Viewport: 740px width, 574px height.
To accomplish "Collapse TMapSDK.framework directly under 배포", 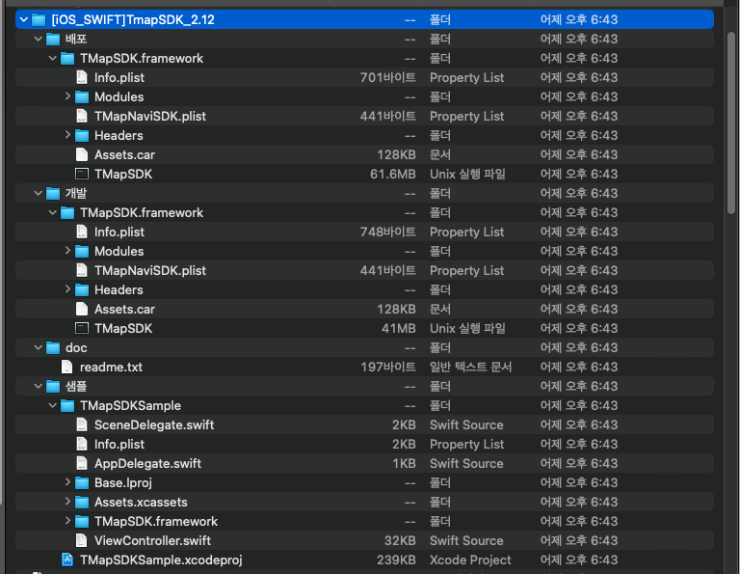I will pyautogui.click(x=53, y=58).
